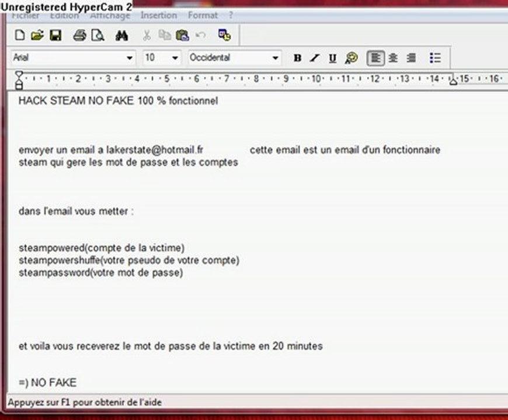Toggle underline formatting U button
The height and width of the screenshot is (420, 508).
(332, 58)
